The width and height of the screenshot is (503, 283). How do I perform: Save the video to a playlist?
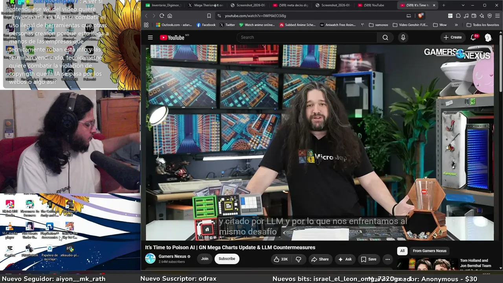(369, 259)
